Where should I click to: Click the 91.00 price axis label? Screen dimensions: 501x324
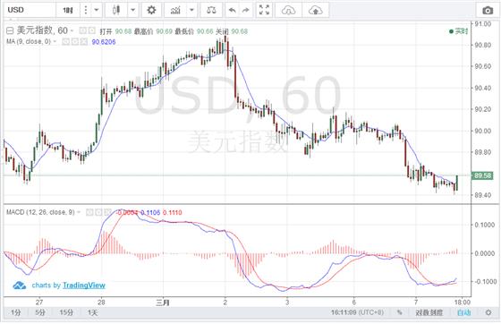(x=483, y=24)
